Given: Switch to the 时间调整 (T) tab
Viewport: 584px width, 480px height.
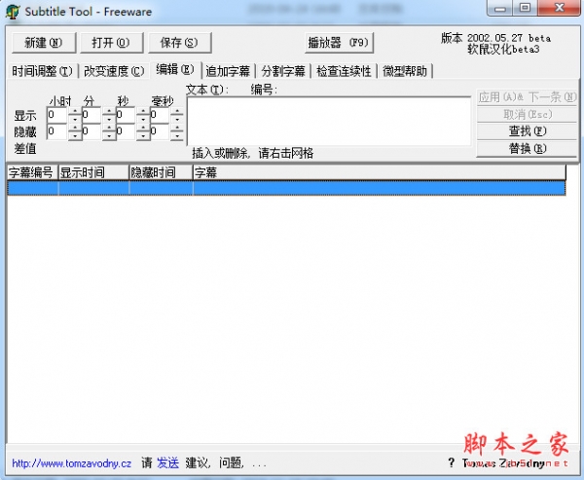Looking at the screenshot, I should (x=42, y=71).
